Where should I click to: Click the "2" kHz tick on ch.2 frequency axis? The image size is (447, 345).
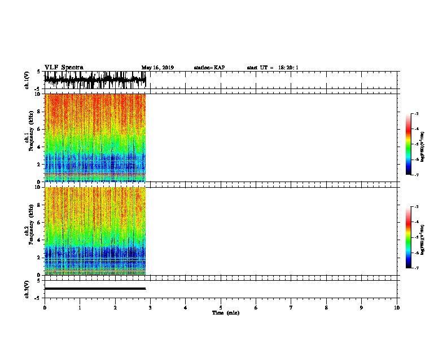[39, 258]
